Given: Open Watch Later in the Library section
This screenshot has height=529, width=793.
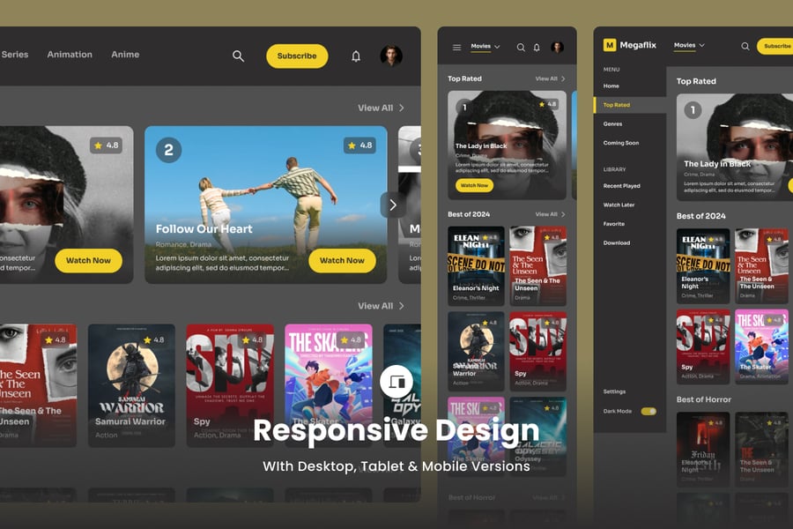Looking at the screenshot, I should coord(619,205).
